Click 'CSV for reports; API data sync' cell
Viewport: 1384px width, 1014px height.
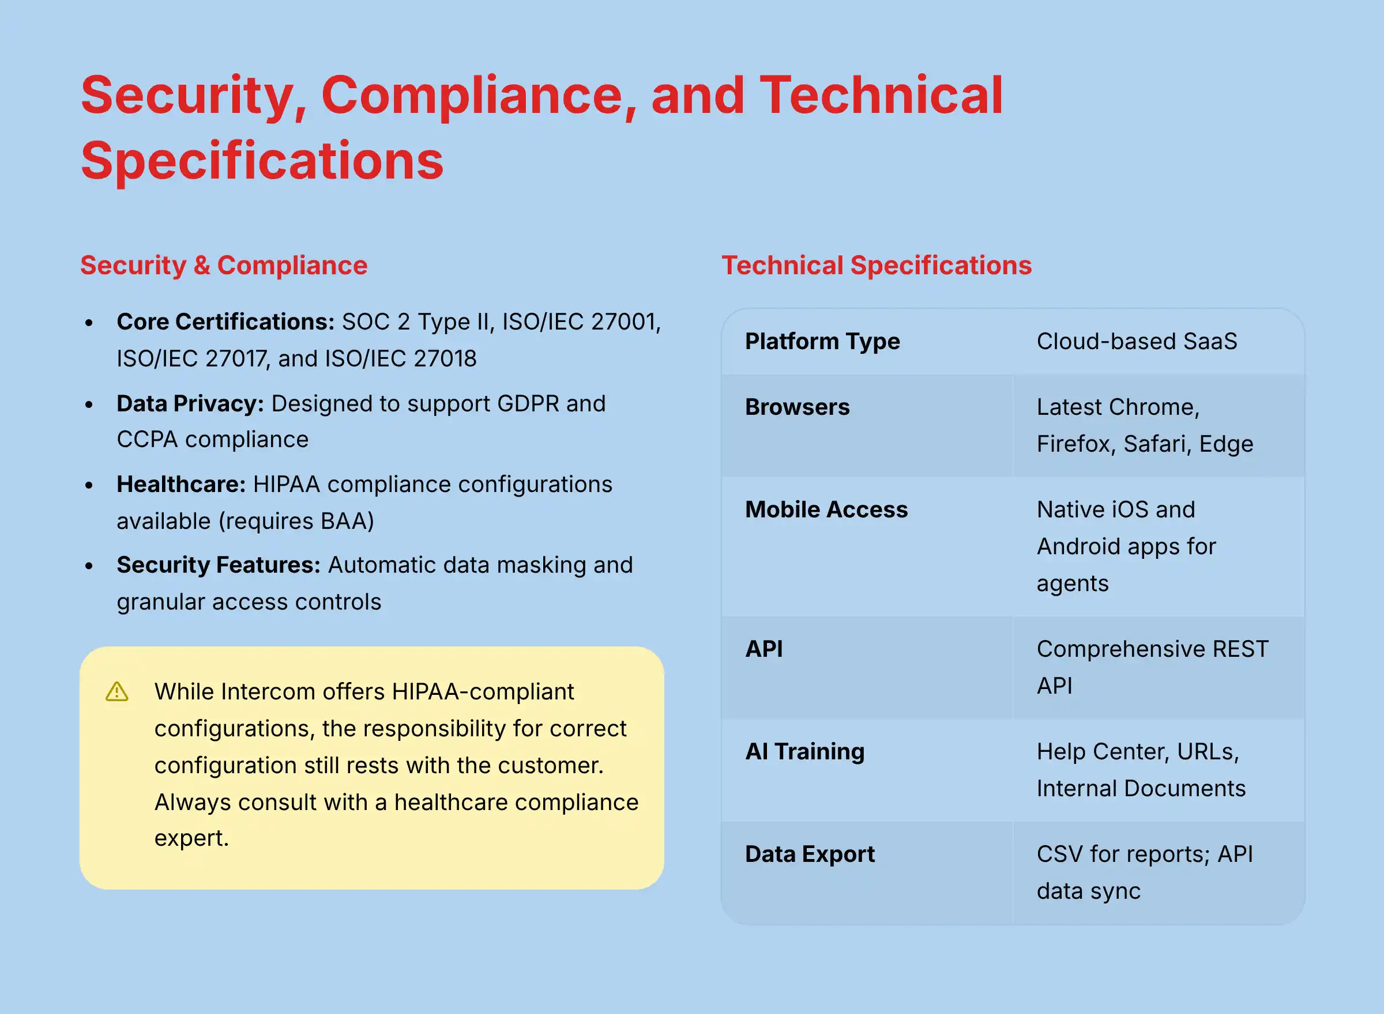pyautogui.click(x=1159, y=873)
